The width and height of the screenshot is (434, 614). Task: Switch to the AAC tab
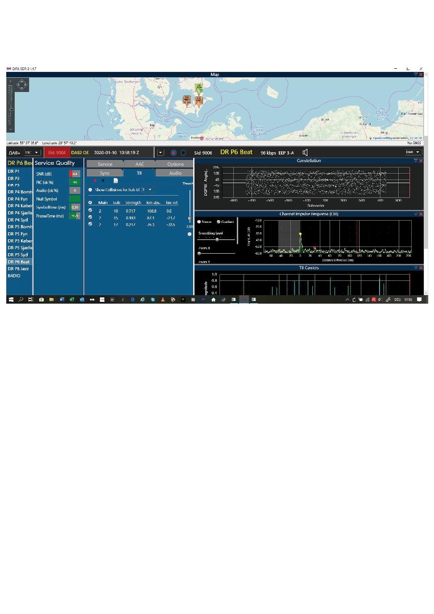click(x=140, y=164)
